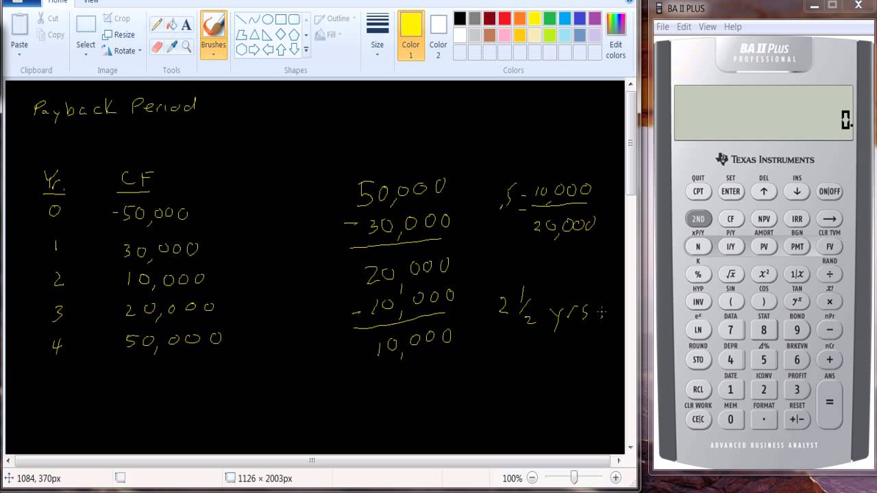
Task: Activate Color 1 selector
Action: pos(411,36)
